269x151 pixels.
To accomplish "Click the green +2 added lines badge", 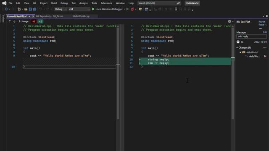I will pos(40,21).
